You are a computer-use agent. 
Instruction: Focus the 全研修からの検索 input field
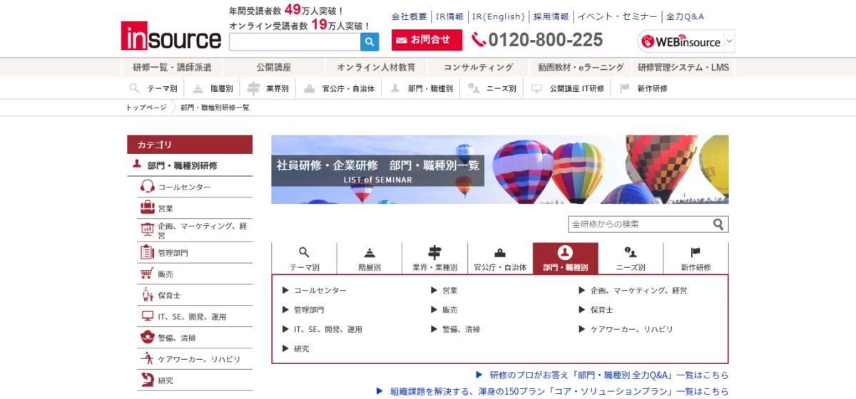(638, 224)
